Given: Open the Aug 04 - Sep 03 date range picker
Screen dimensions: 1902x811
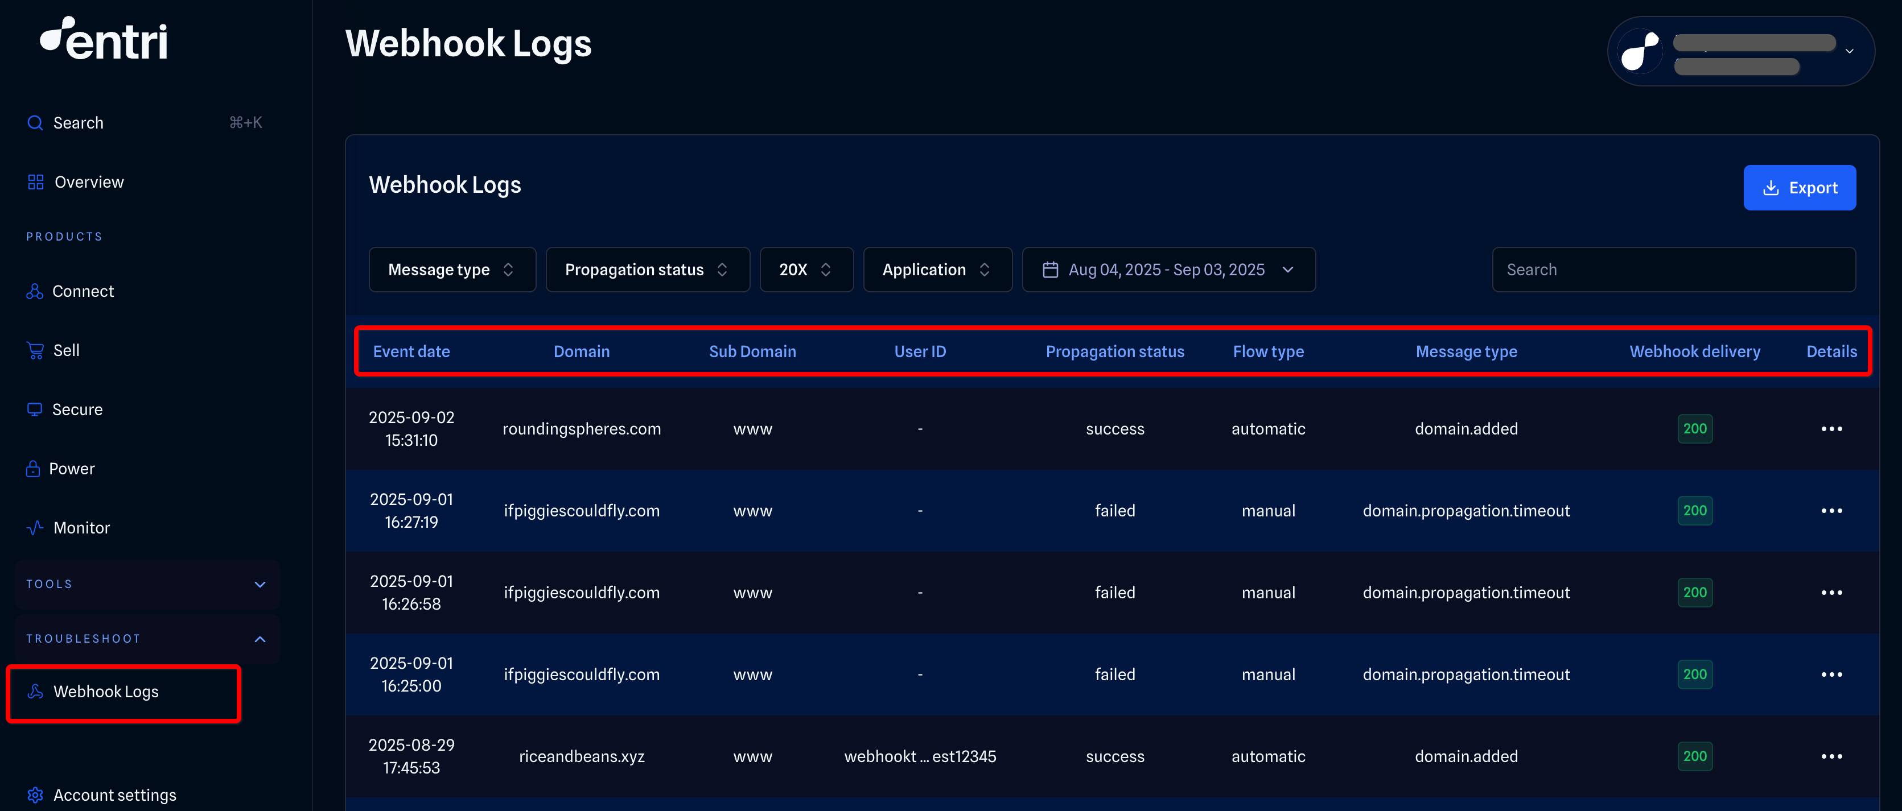Looking at the screenshot, I should tap(1168, 270).
